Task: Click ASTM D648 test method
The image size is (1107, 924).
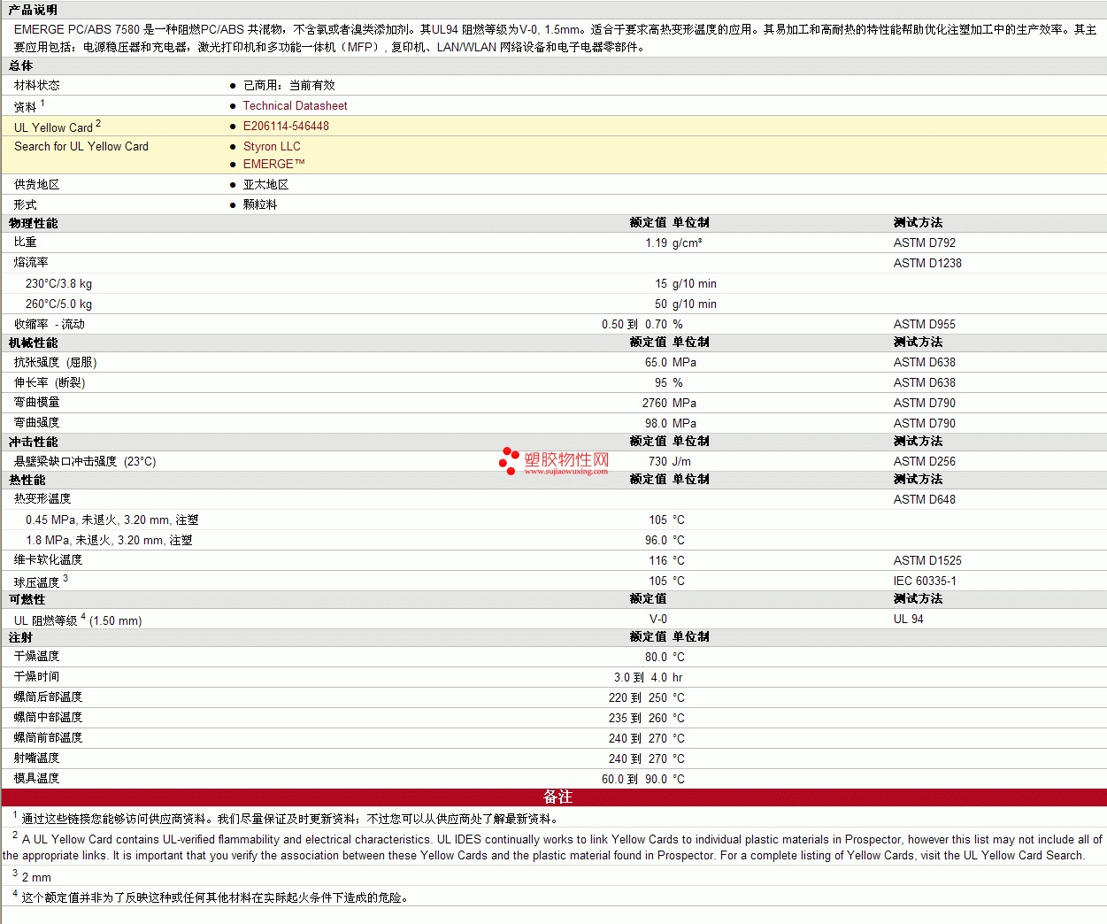Action: click(924, 499)
